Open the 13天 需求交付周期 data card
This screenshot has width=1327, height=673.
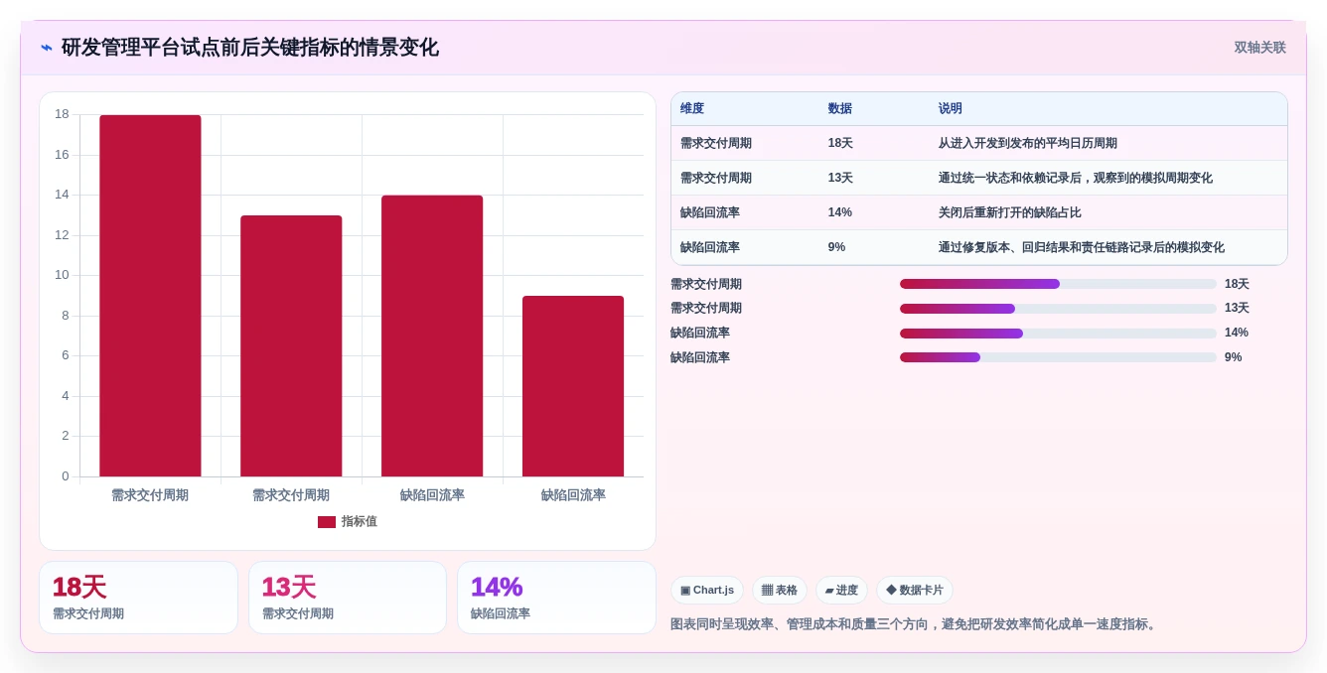pos(348,598)
